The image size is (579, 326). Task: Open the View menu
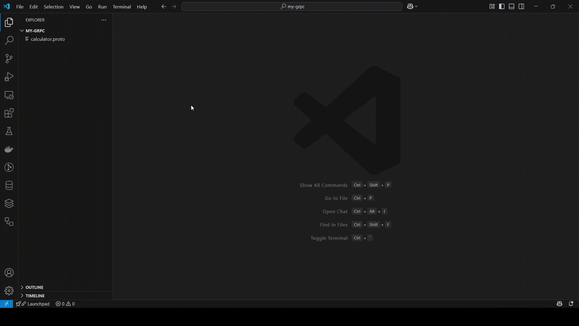pos(74,7)
